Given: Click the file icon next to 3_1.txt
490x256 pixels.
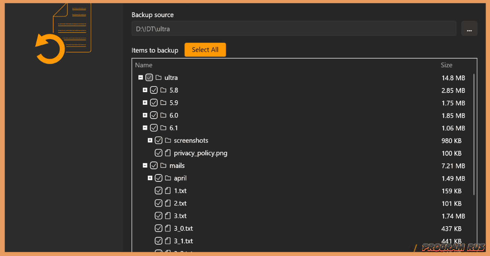Looking at the screenshot, I should 167,241.
